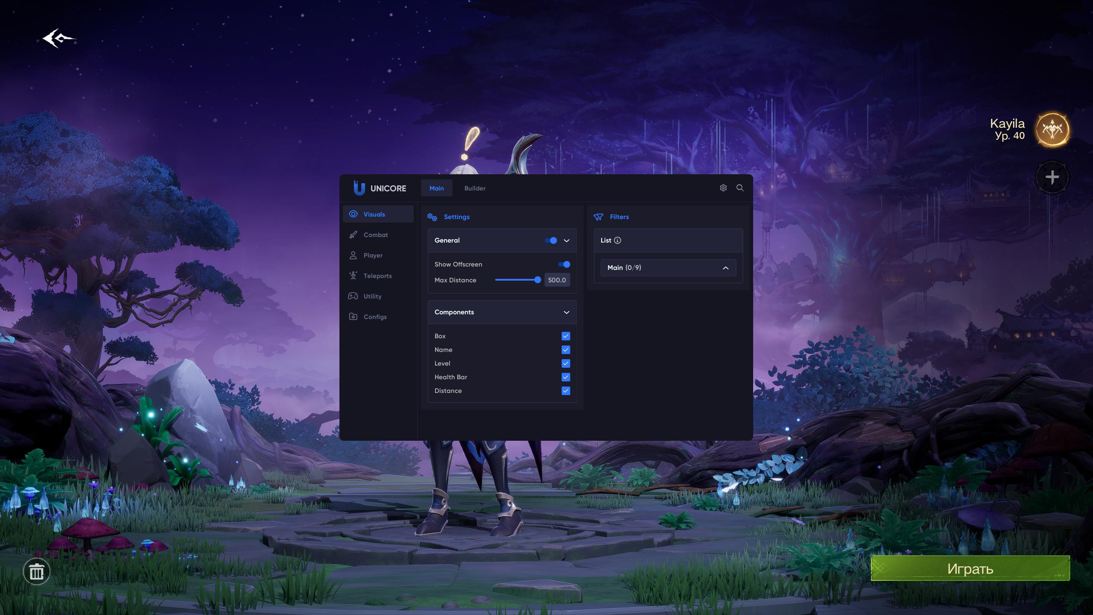
Task: Collapse the General section chevron
Action: click(566, 241)
